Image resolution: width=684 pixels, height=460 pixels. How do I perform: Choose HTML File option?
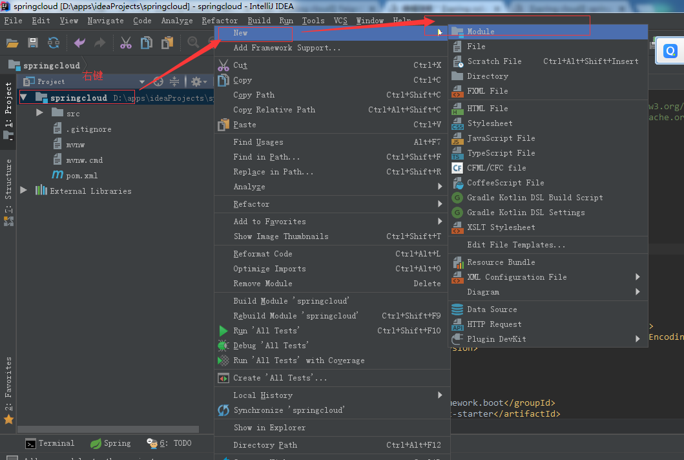548,109
